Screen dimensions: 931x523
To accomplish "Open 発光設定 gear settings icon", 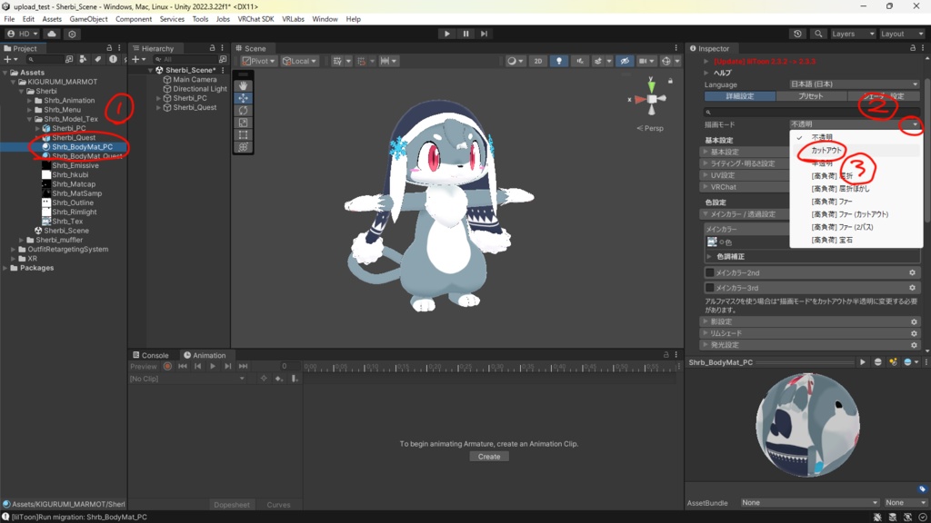I will (914, 345).
